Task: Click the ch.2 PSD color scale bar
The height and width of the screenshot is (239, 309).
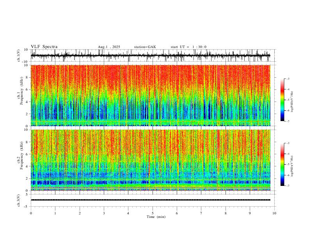Action: coord(282,164)
